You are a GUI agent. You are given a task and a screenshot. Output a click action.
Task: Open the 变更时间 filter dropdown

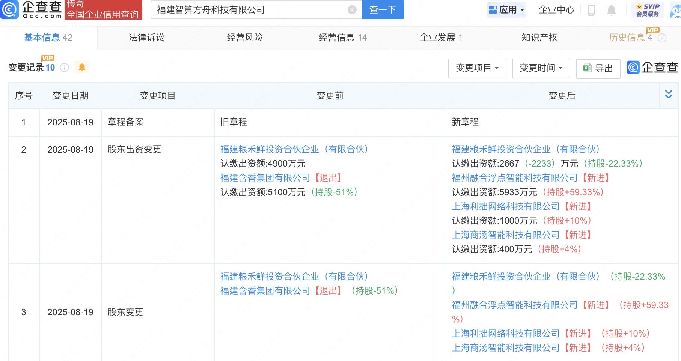pos(541,68)
